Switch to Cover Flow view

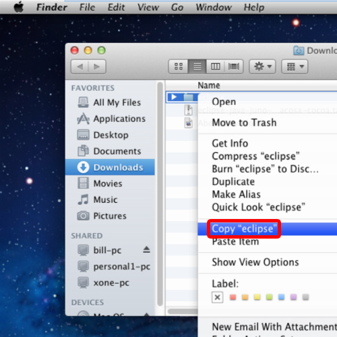click(234, 67)
